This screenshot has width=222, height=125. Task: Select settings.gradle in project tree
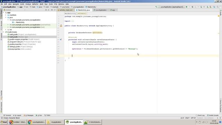click(x=20, y=47)
